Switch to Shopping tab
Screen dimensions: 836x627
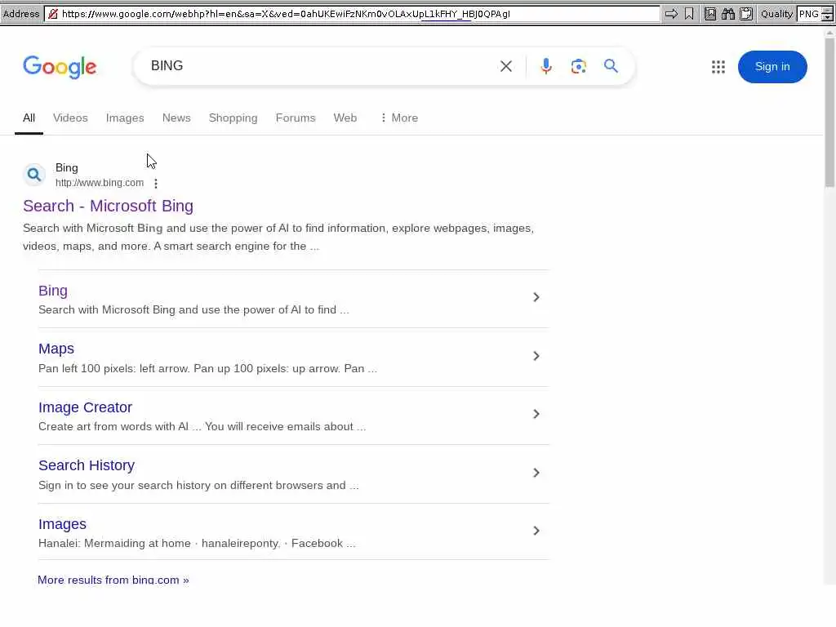pyautogui.click(x=233, y=118)
